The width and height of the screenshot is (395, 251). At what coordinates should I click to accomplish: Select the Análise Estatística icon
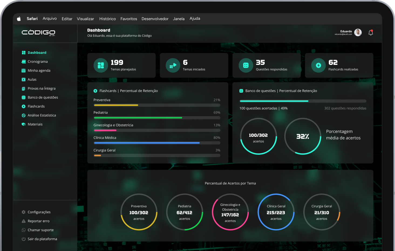click(23, 115)
